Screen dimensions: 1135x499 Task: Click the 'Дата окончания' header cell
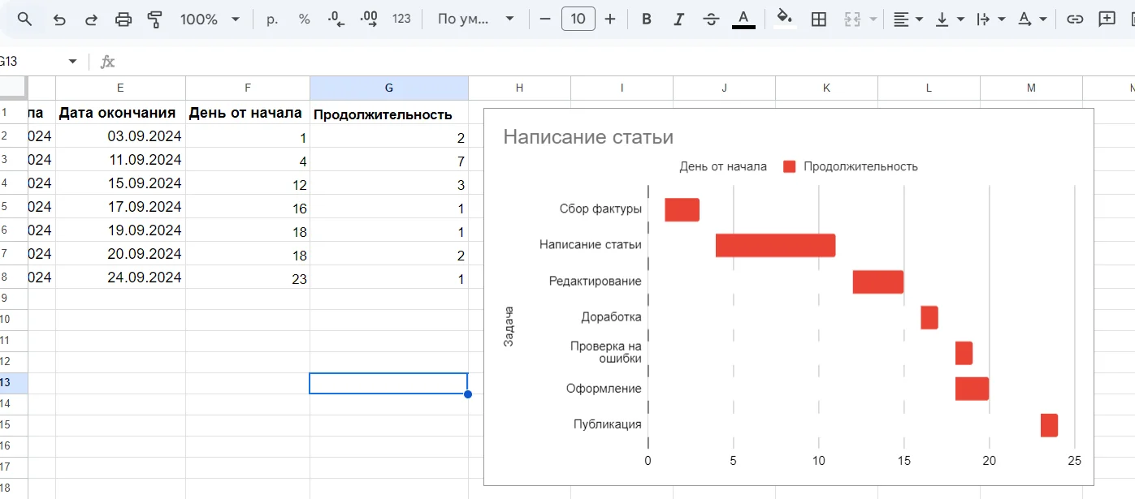120,113
